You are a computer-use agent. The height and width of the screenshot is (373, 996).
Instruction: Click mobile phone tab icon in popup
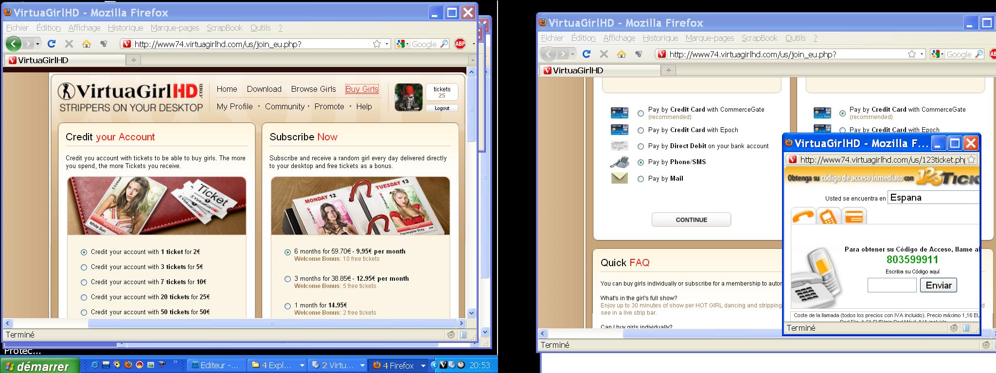(828, 216)
